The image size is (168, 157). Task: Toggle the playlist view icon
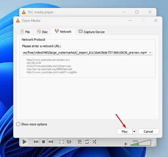80,142
